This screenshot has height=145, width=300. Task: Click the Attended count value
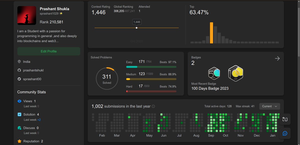click(139, 11)
